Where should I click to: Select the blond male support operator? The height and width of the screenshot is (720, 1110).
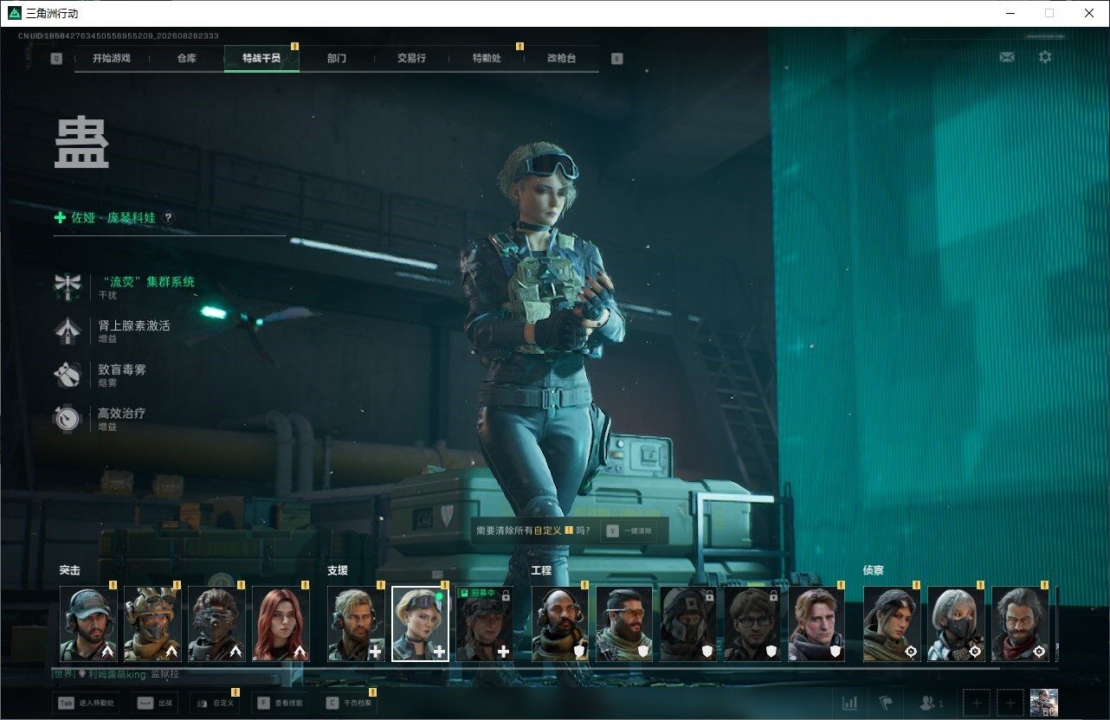(x=357, y=624)
